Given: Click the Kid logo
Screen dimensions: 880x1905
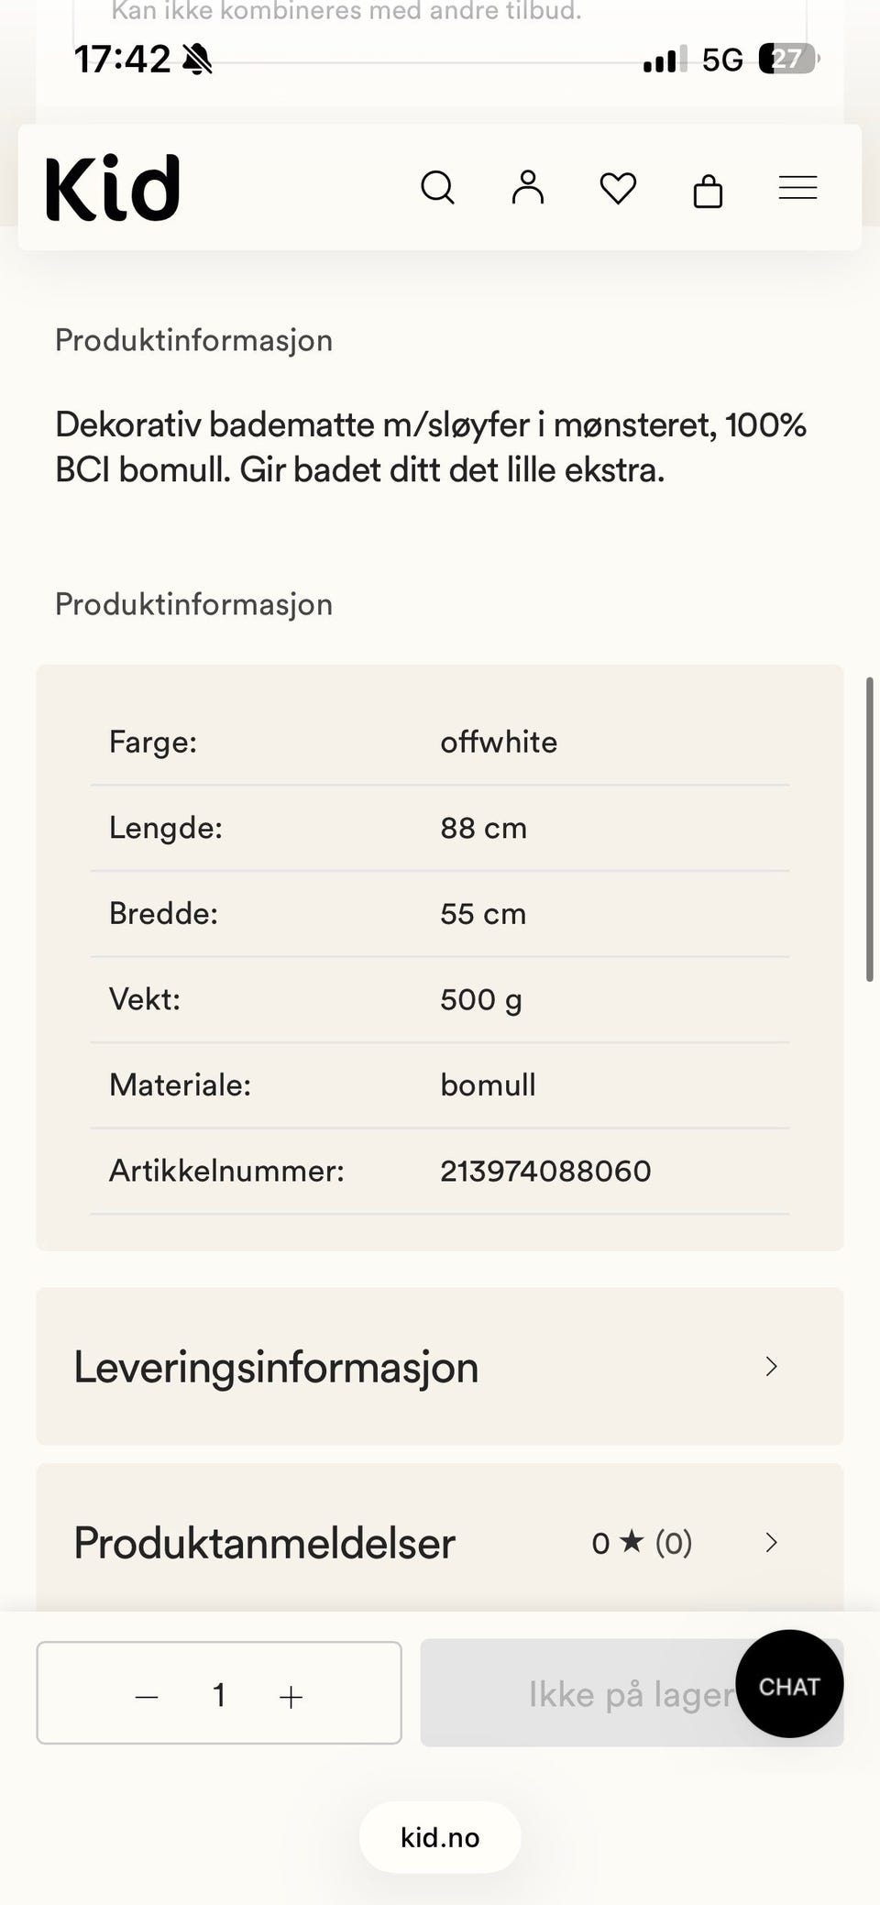Looking at the screenshot, I should [x=113, y=188].
